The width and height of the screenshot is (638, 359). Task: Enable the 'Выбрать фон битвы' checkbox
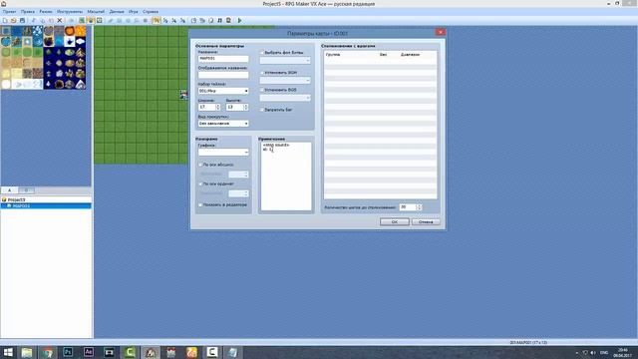(262, 53)
